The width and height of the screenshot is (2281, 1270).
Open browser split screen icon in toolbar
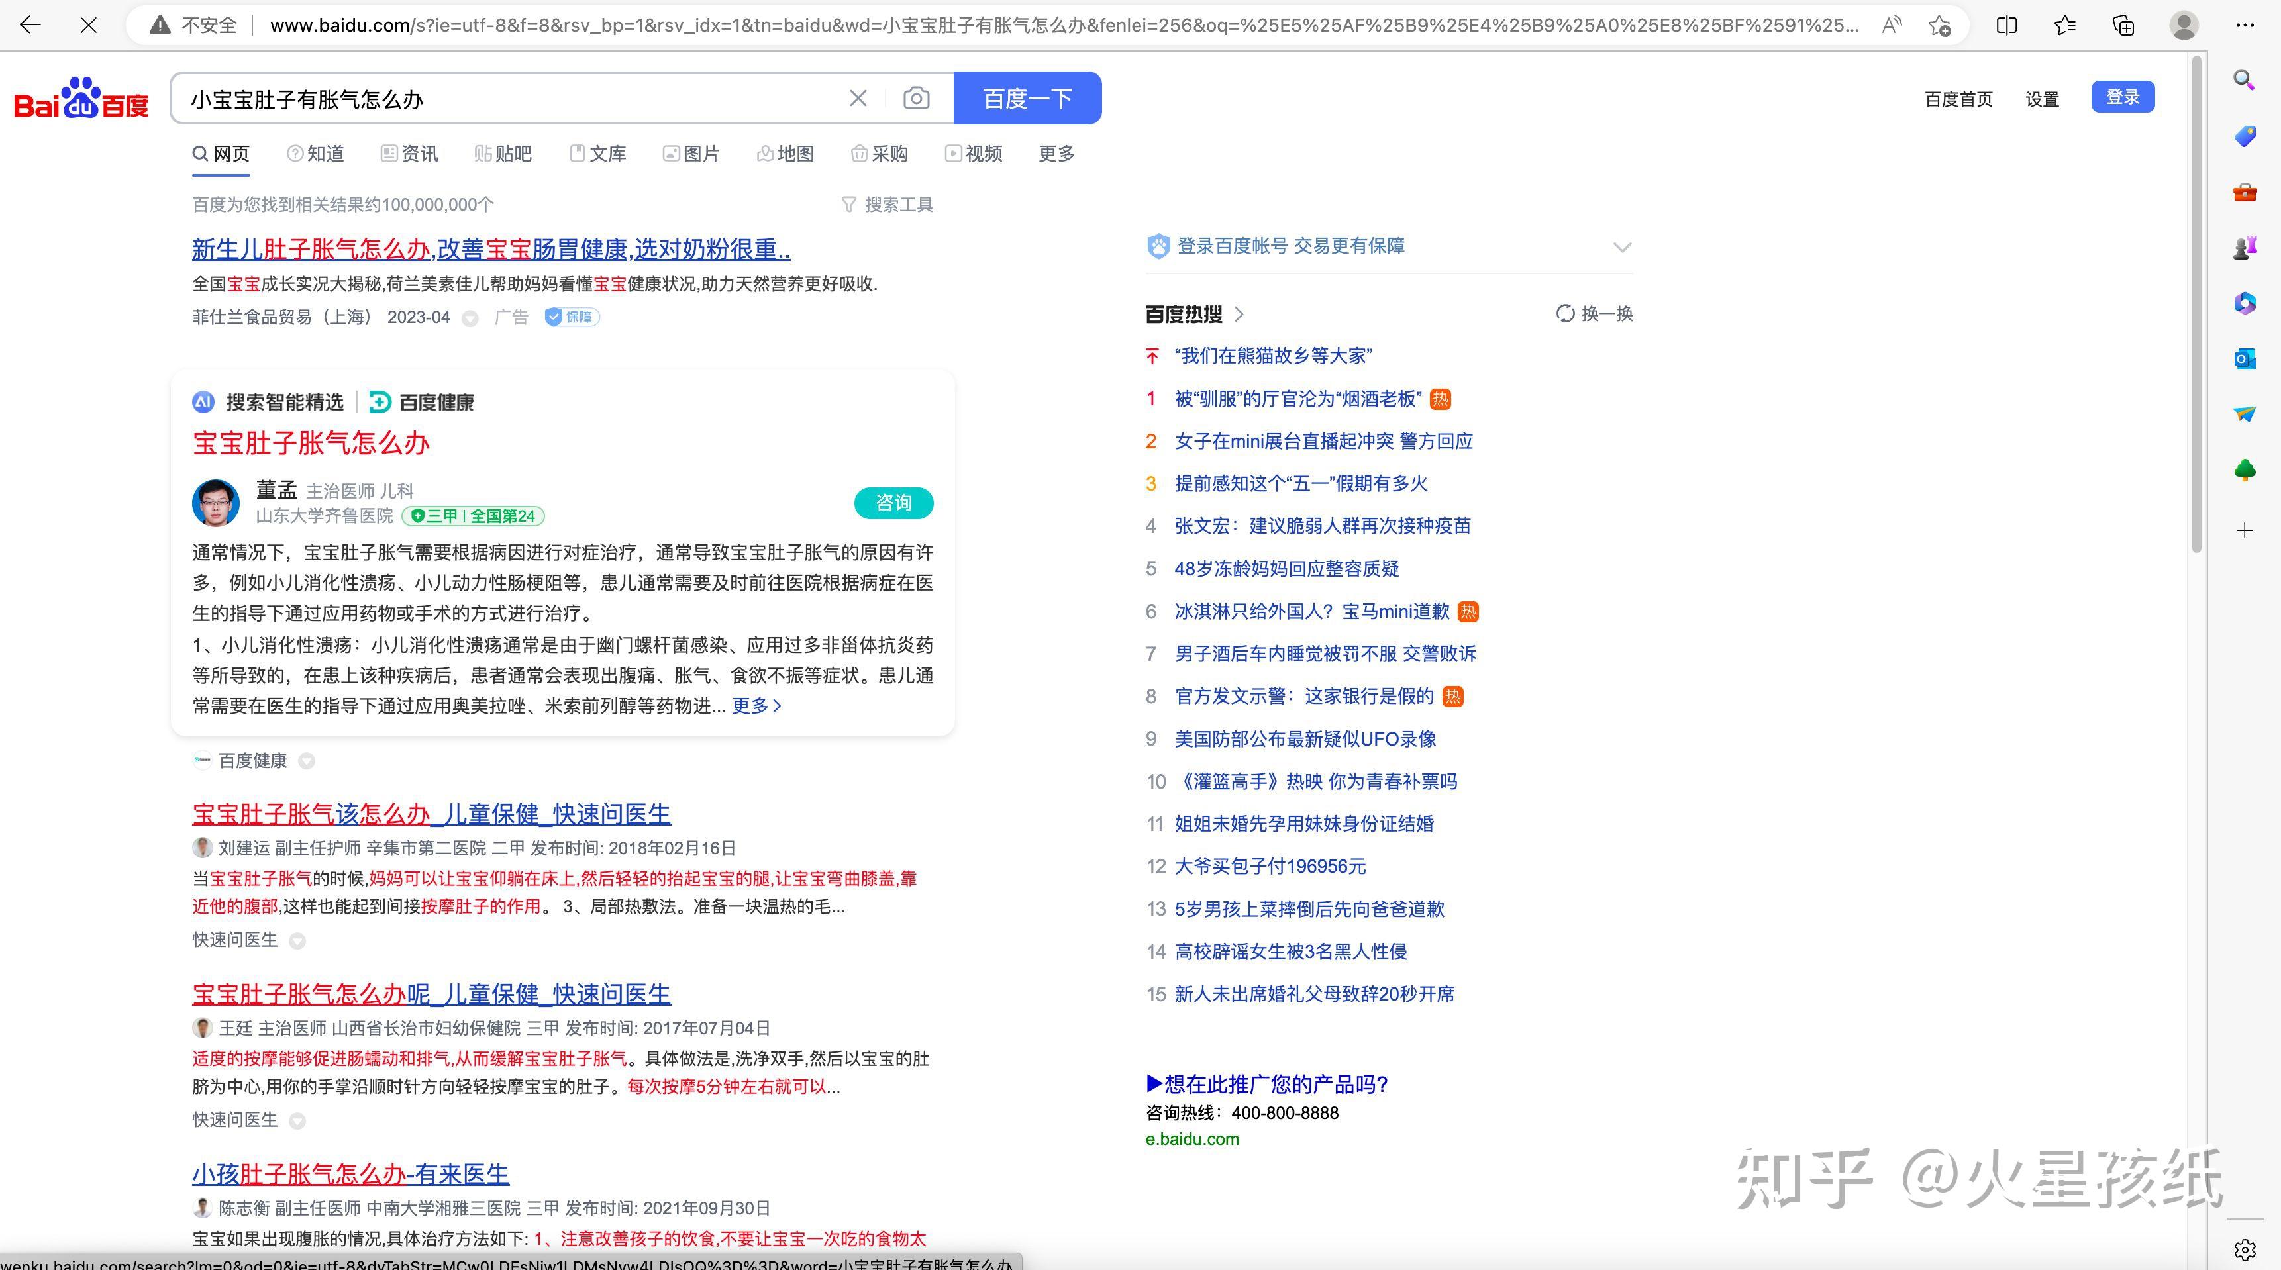tap(2005, 24)
